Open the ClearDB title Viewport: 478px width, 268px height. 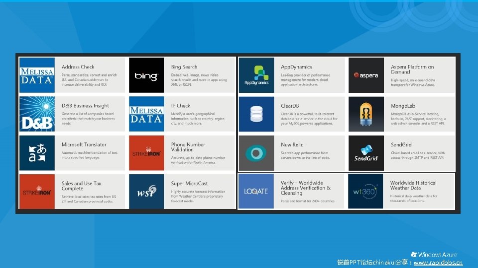[x=290, y=106]
